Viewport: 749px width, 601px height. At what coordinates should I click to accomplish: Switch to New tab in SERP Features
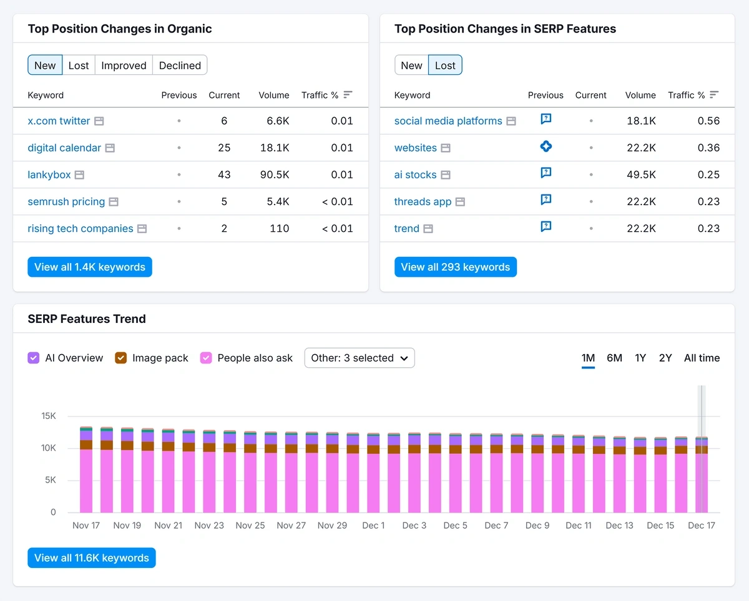[411, 65]
